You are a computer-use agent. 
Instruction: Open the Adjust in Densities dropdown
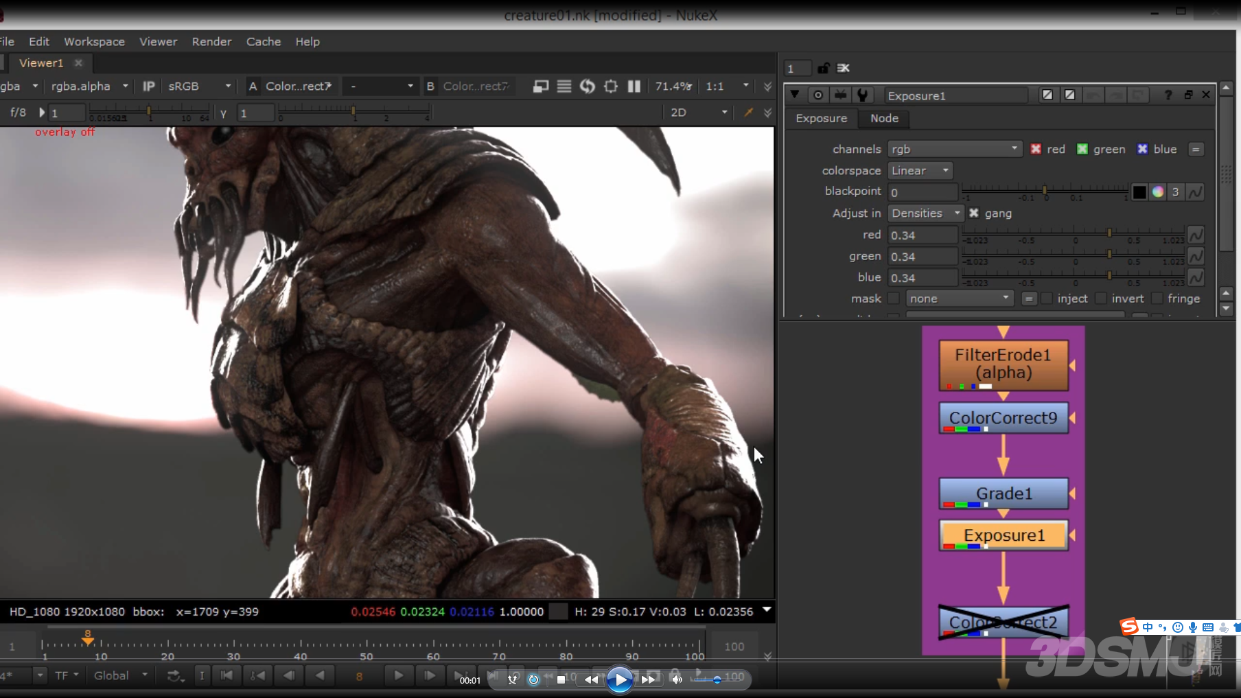[926, 213]
